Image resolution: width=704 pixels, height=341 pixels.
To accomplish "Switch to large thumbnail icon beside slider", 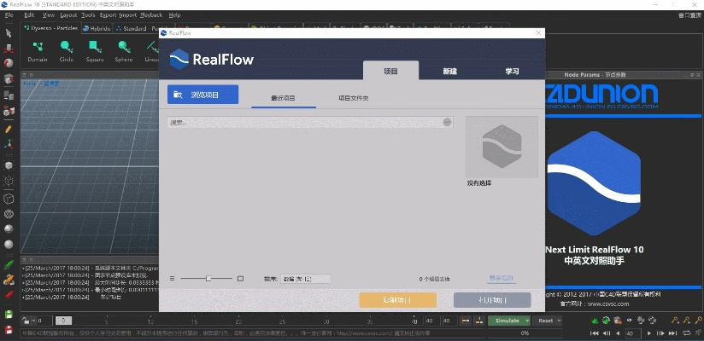I will (240, 278).
